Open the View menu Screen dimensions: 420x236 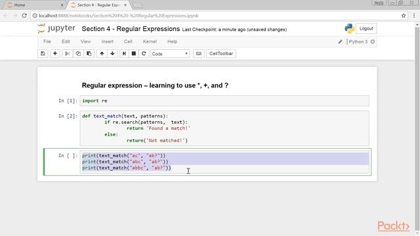85,41
